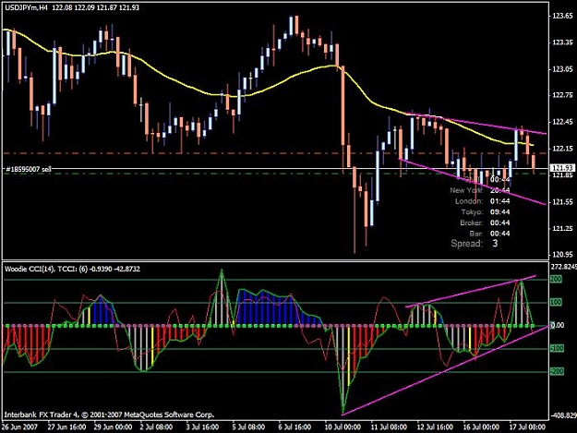Click the 120.95 price axis label
The height and width of the screenshot is (433, 577).
pos(562,255)
